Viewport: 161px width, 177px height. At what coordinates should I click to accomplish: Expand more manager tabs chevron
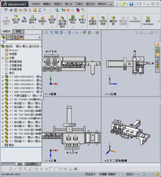tap(40, 37)
